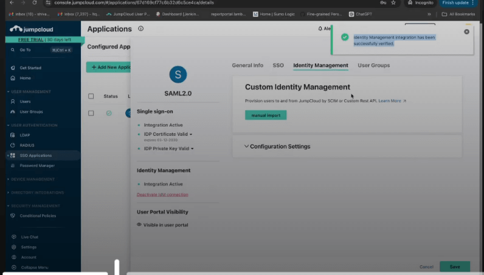This screenshot has width=484, height=275.
Task: Click the Incognito indicator
Action: pos(420,2)
